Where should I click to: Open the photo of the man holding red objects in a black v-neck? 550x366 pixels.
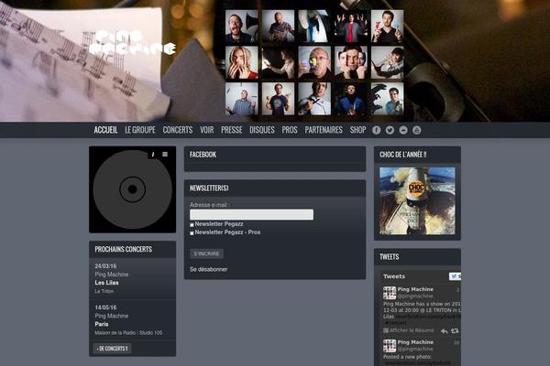[x=387, y=27]
